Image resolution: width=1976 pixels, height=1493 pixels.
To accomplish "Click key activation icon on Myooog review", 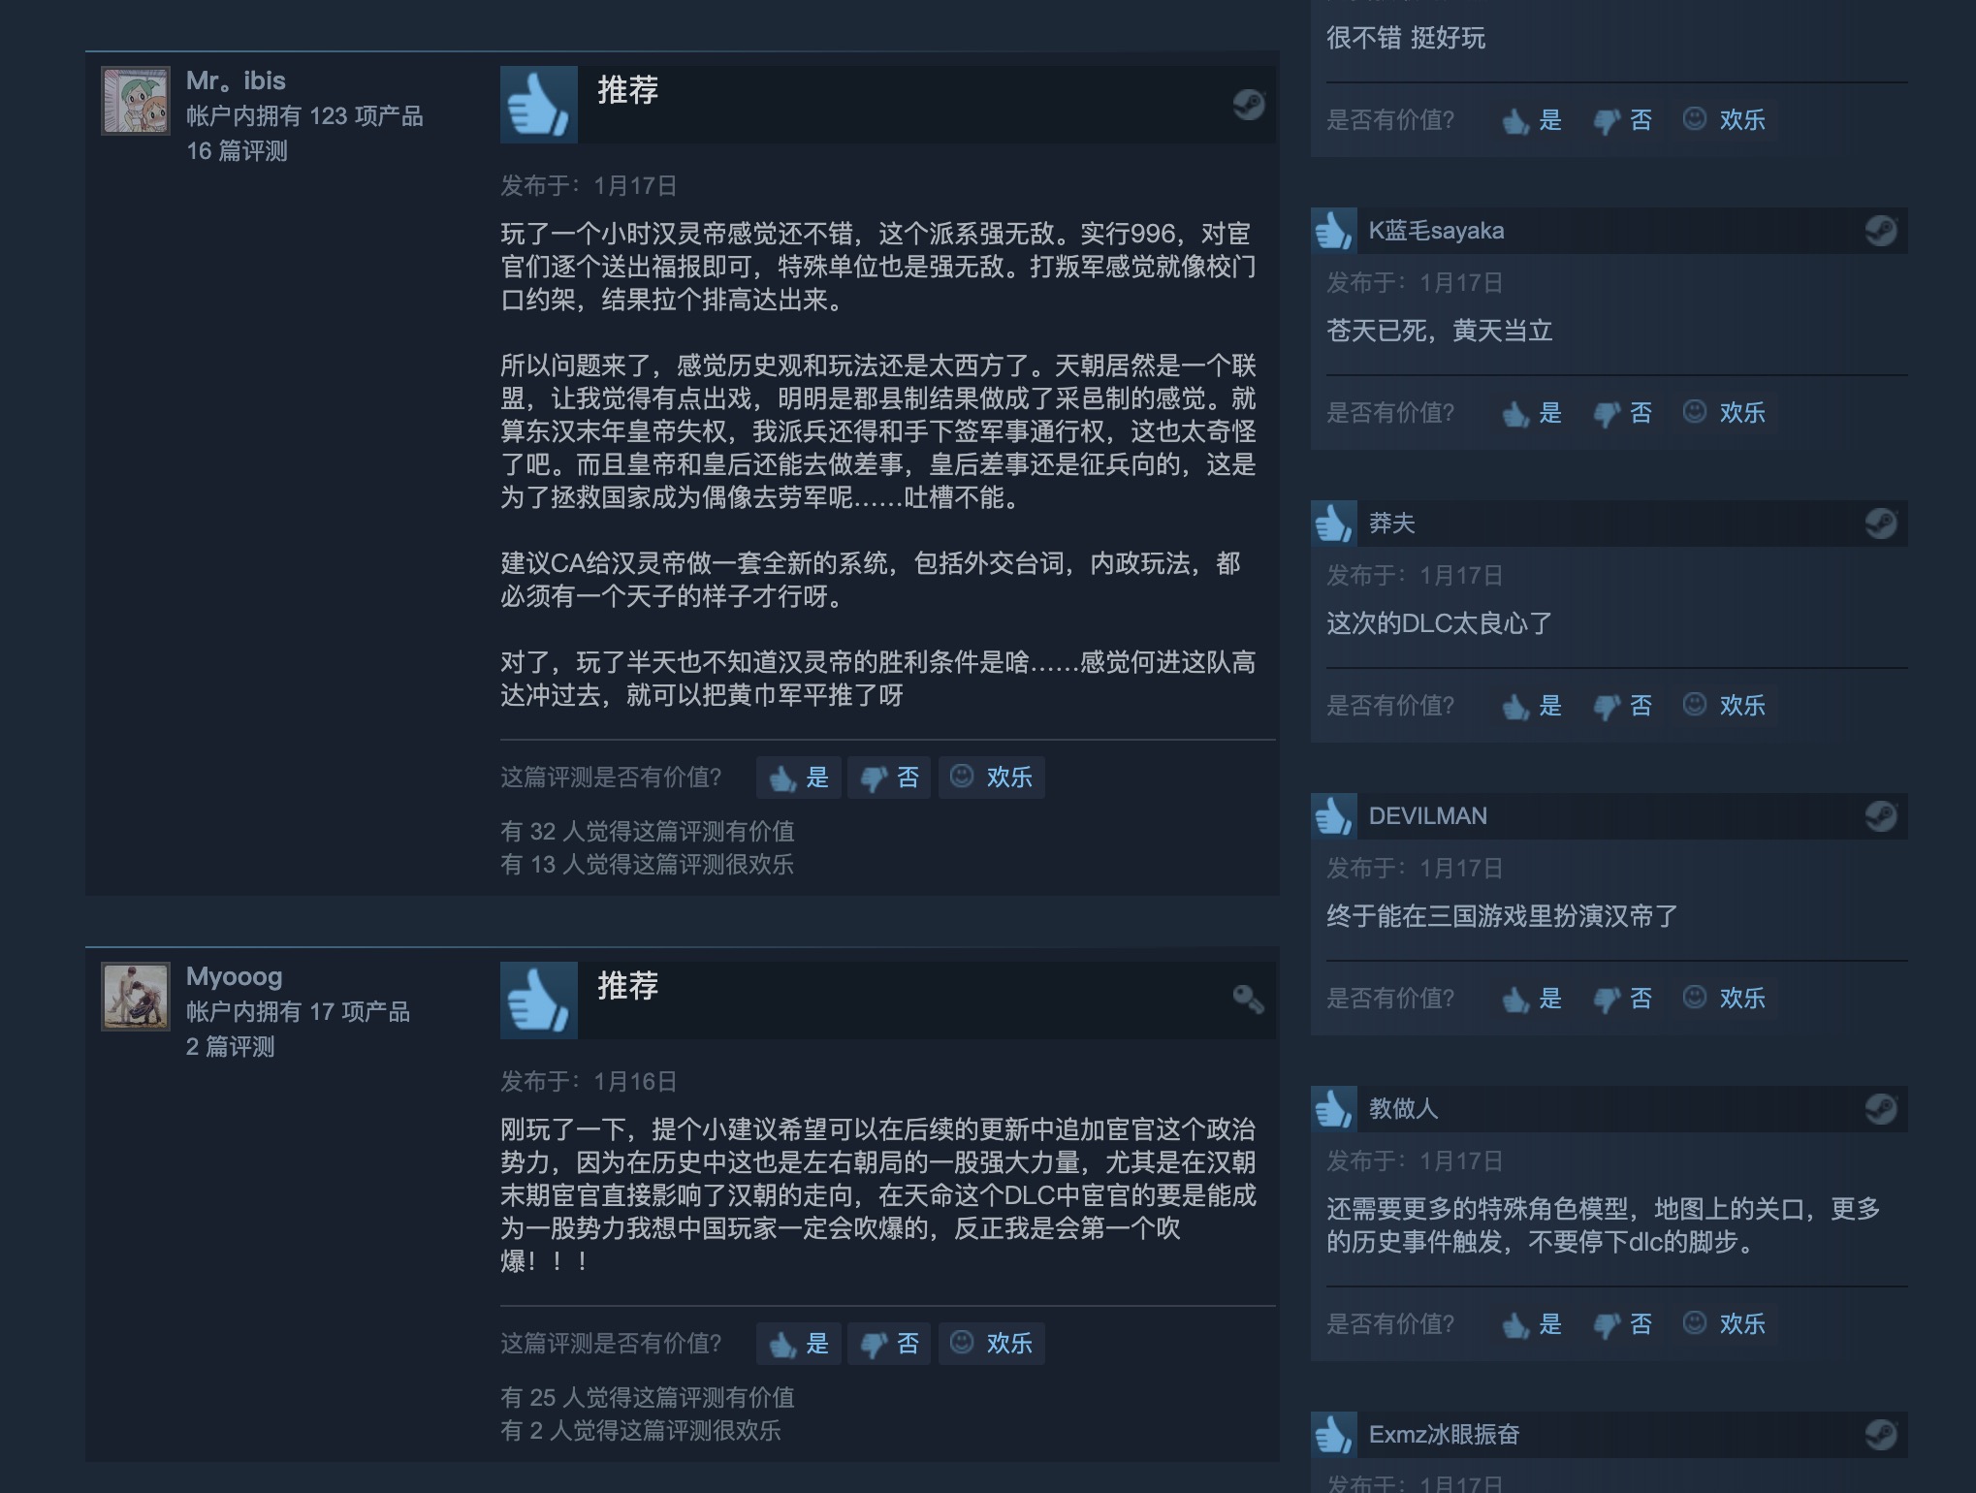I will 1249,1000.
